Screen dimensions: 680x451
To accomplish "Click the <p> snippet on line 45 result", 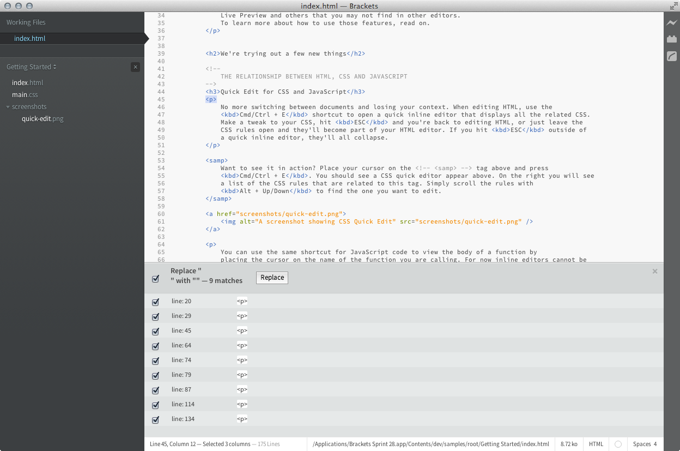I will 242,330.
